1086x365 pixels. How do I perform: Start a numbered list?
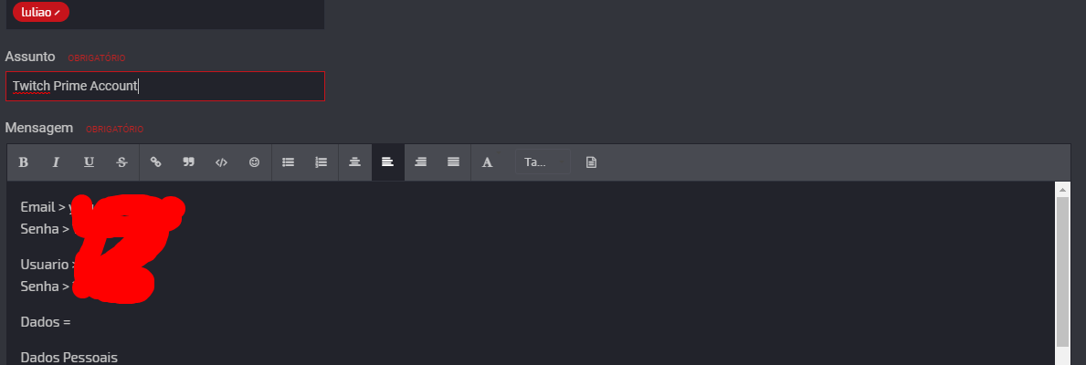[321, 162]
